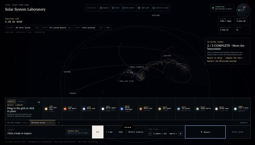Select the 90-second journey tab
Screen dimensions: 255x145
pyautogui.click(x=42, y=123)
